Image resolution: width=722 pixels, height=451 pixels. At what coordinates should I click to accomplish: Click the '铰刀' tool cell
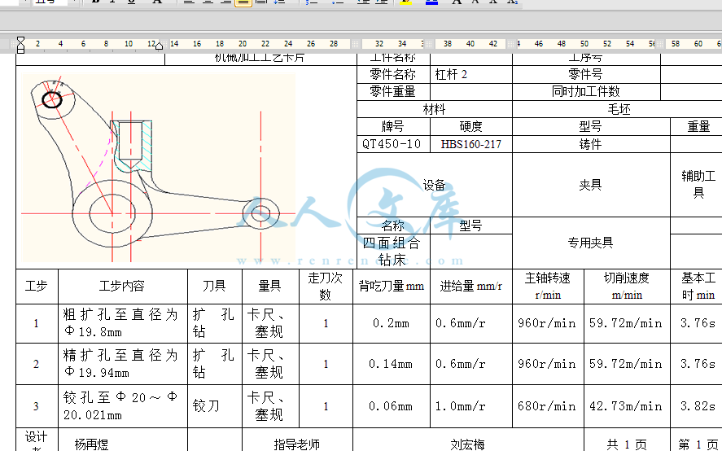coord(215,406)
